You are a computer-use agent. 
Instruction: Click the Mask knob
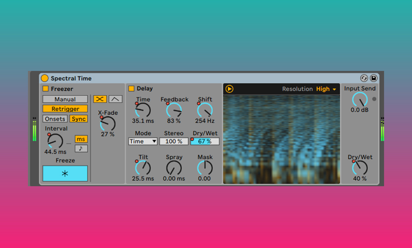click(x=205, y=168)
